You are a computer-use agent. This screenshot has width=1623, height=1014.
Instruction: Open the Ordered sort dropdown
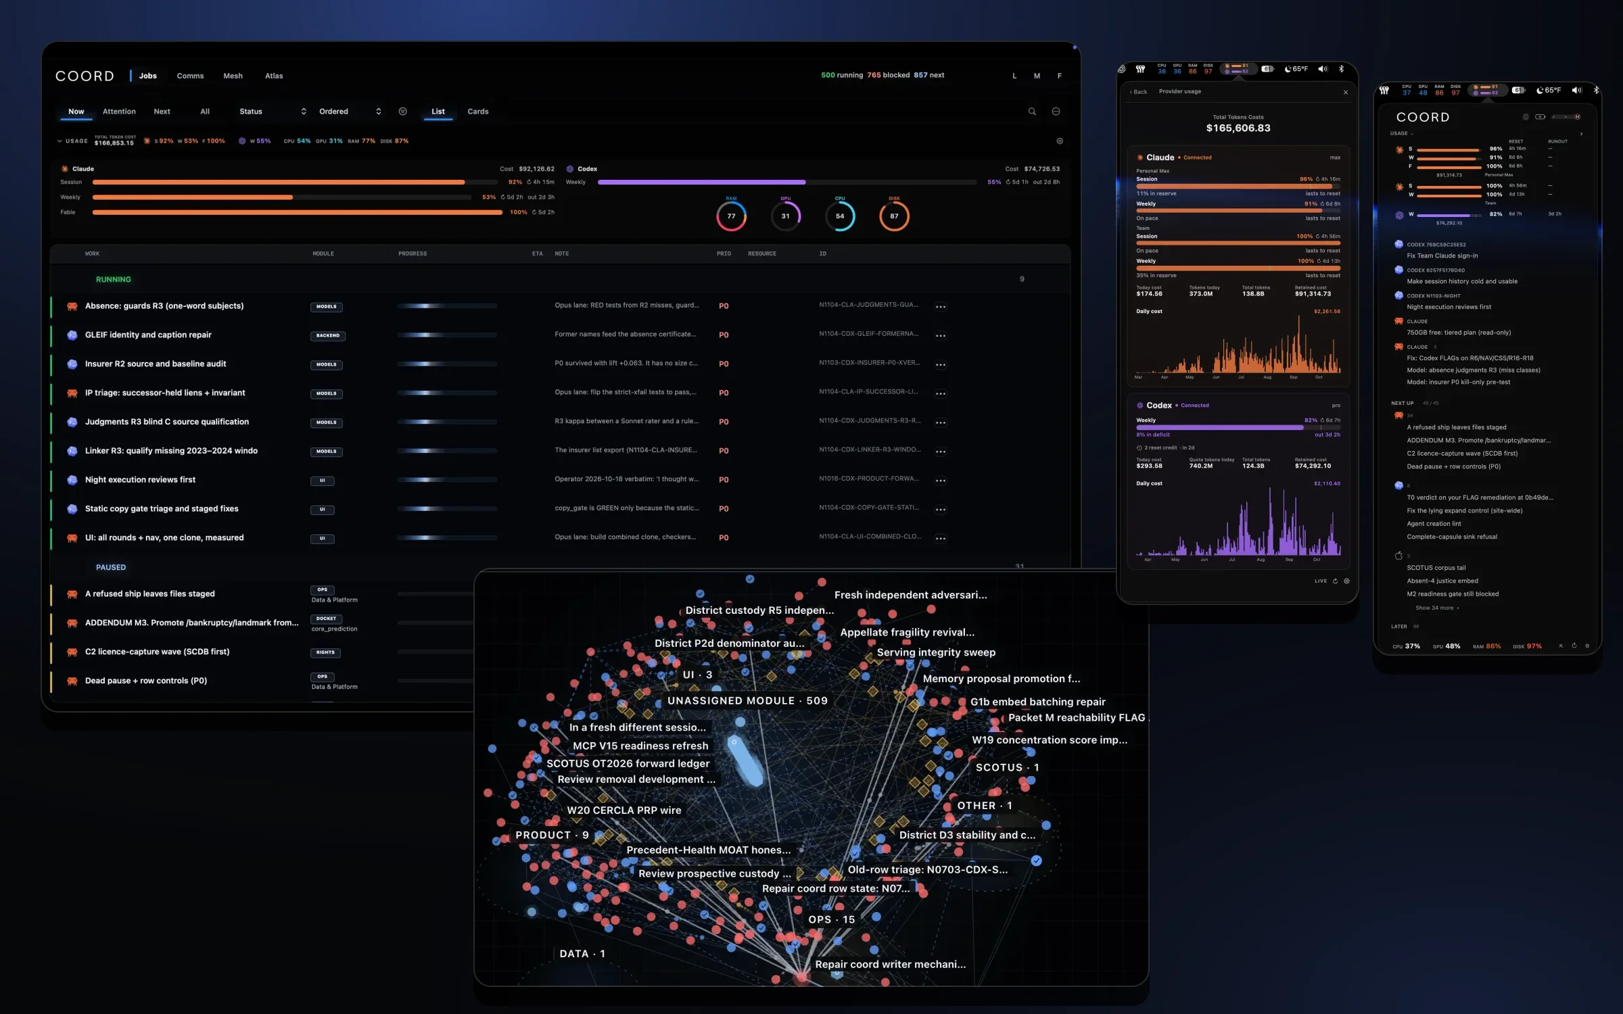coord(350,112)
